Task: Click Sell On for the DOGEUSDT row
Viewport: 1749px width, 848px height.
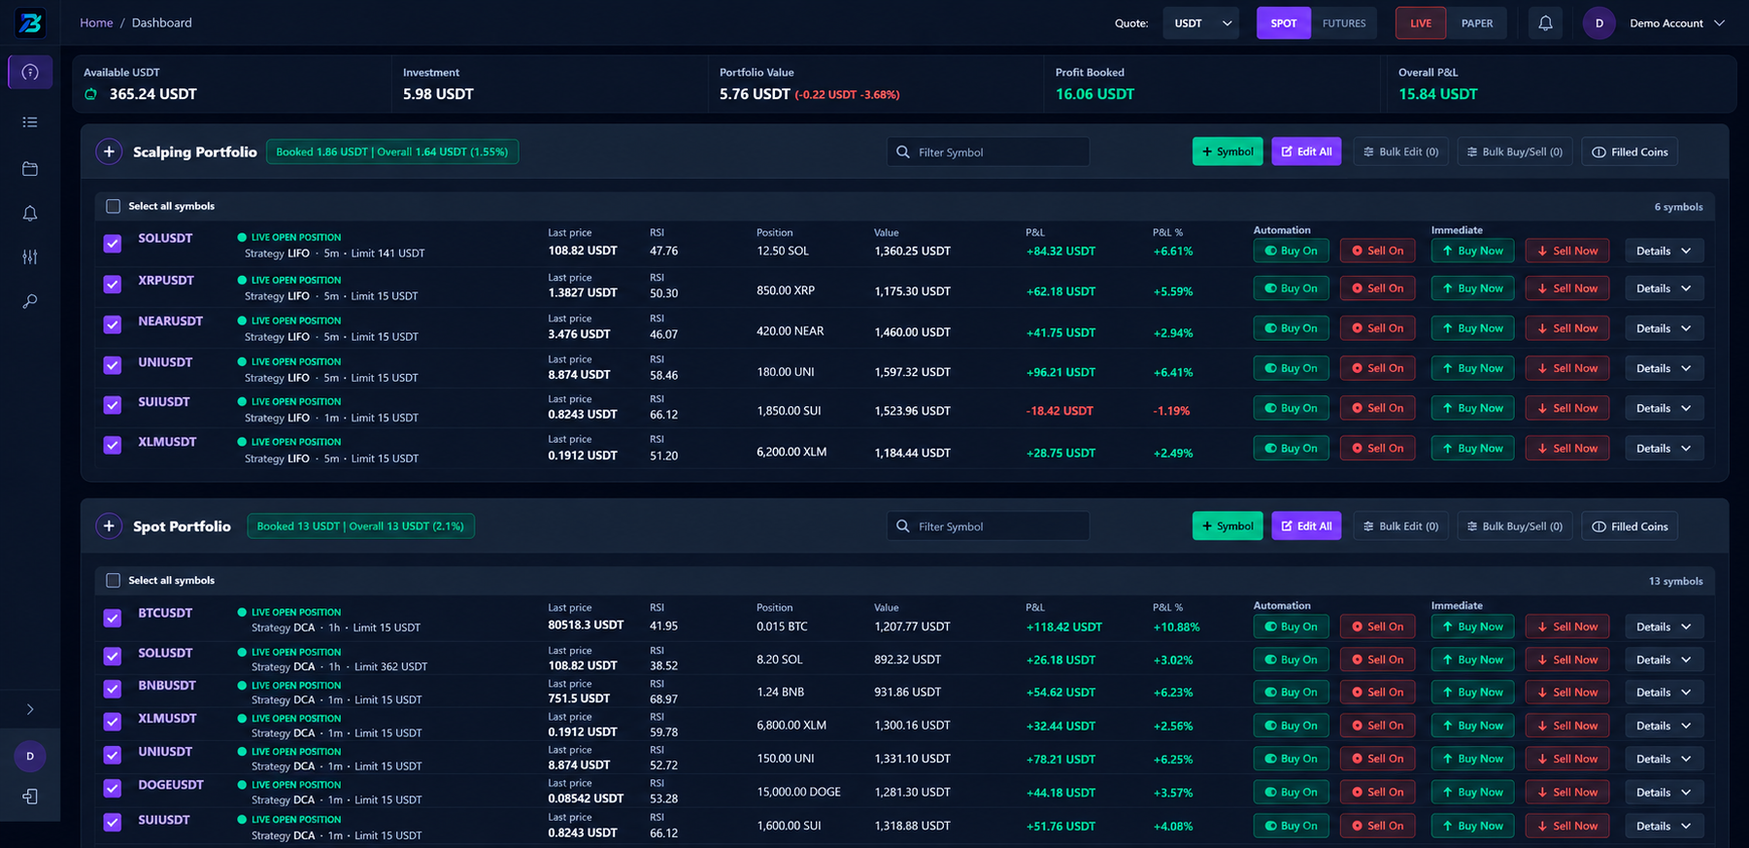Action: (1377, 793)
